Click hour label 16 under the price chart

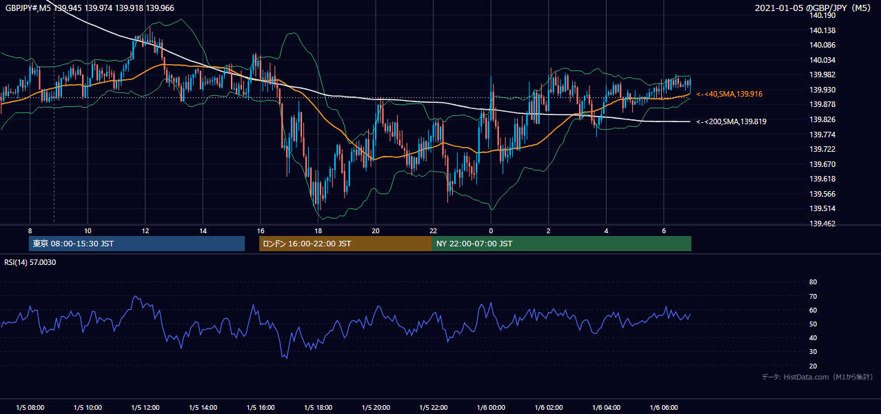[261, 230]
